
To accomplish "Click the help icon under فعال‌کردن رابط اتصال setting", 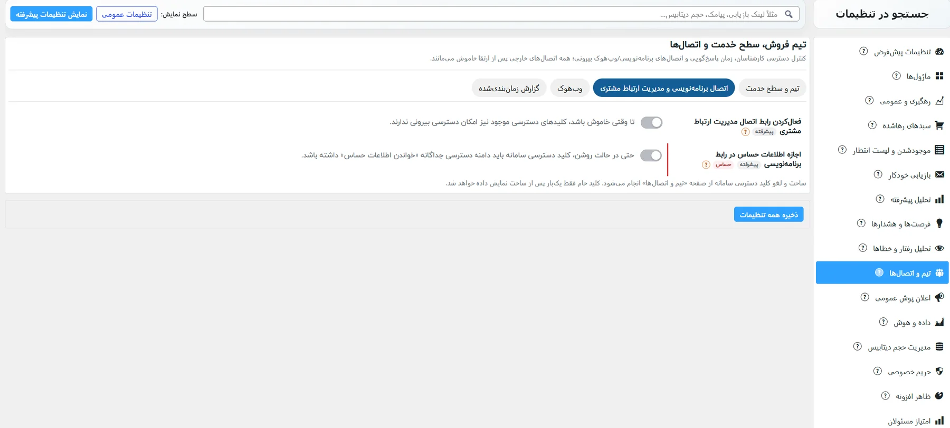I will tap(745, 132).
